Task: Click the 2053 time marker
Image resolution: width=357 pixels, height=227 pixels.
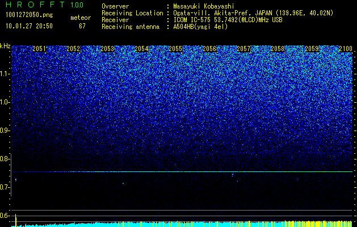Action: tap(107, 49)
